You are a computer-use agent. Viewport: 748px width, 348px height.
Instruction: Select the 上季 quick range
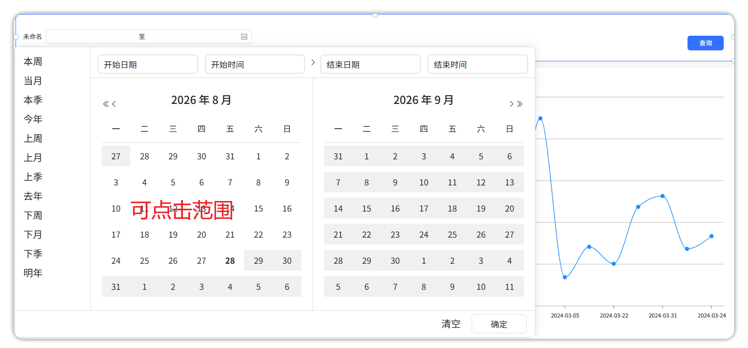33,177
